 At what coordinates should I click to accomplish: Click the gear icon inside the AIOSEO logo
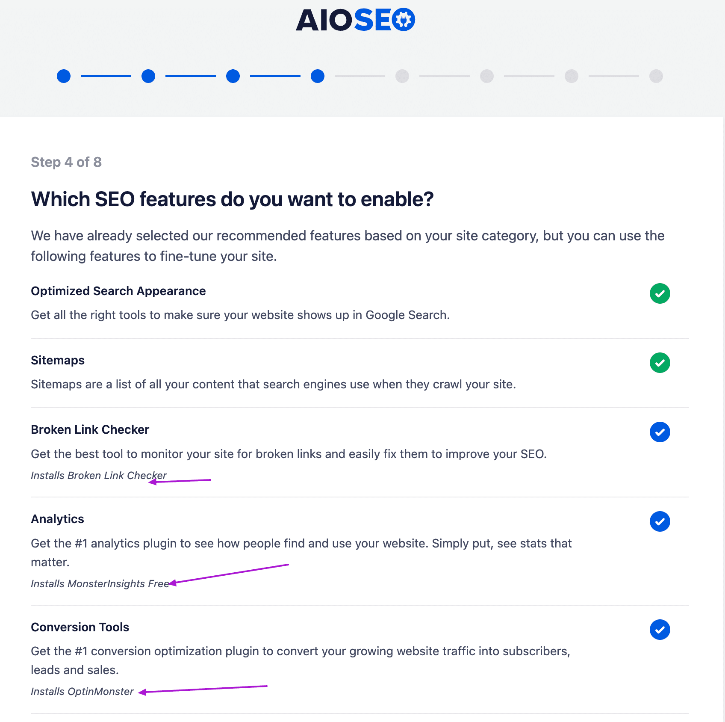coord(403,19)
